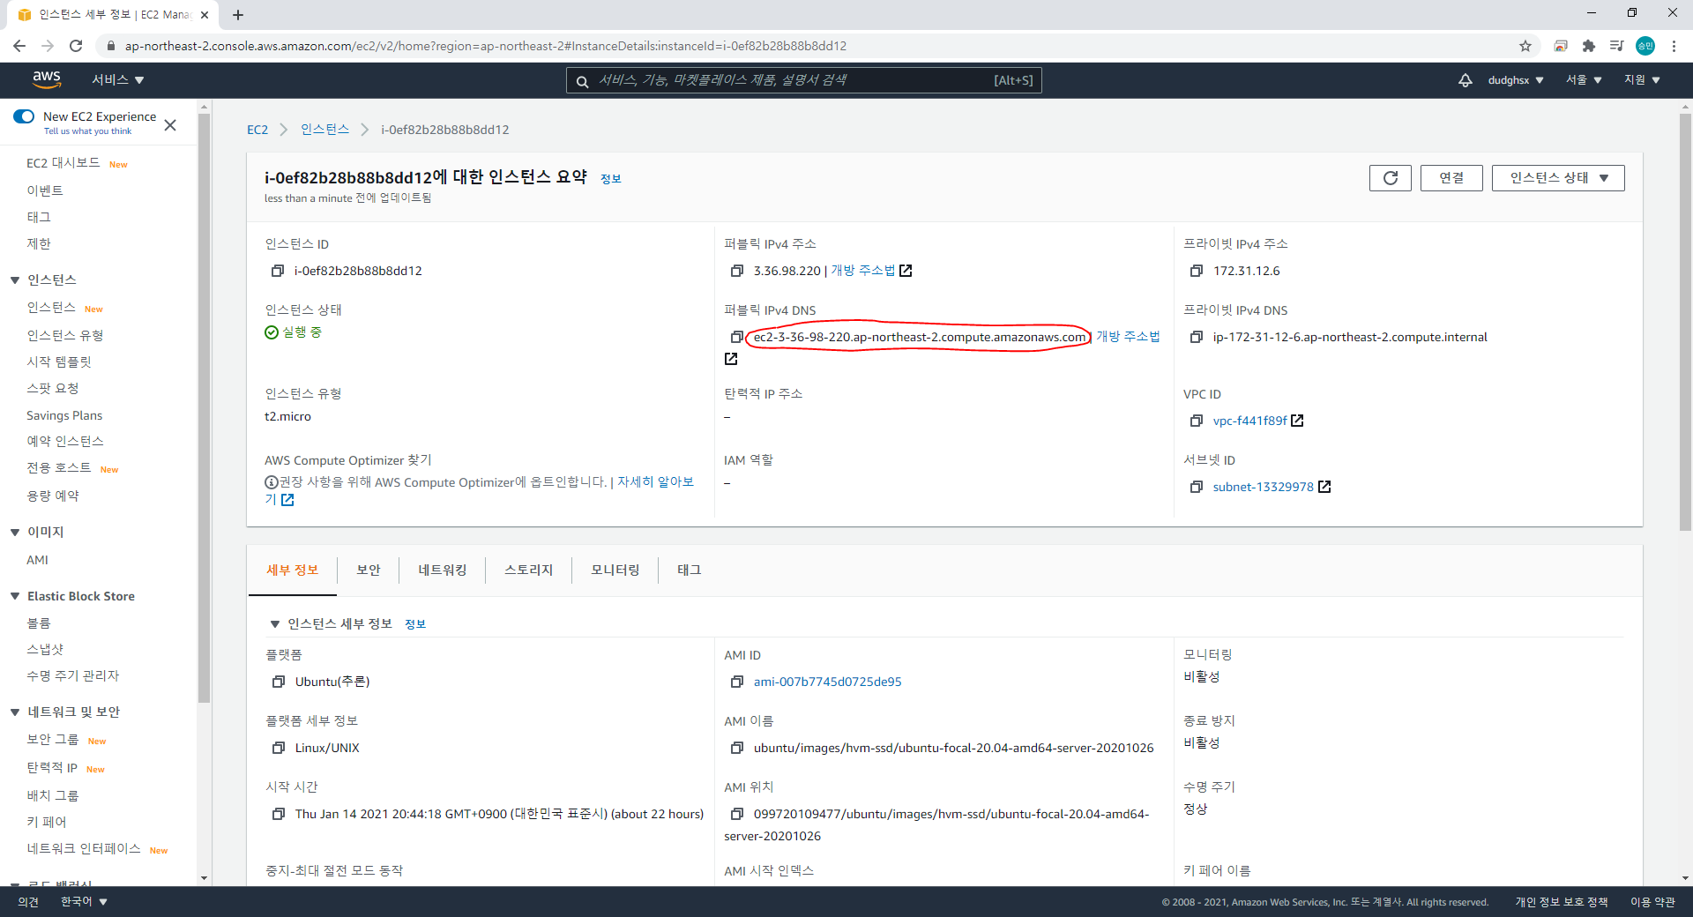The height and width of the screenshot is (917, 1693).
Task: Open notifications bell in AWS header
Action: pos(1465,80)
